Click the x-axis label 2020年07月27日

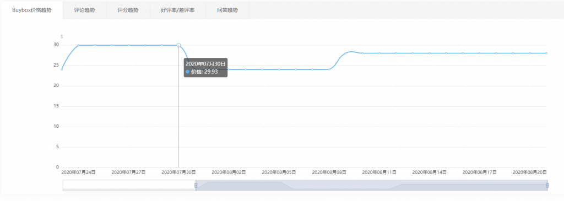tap(128, 172)
